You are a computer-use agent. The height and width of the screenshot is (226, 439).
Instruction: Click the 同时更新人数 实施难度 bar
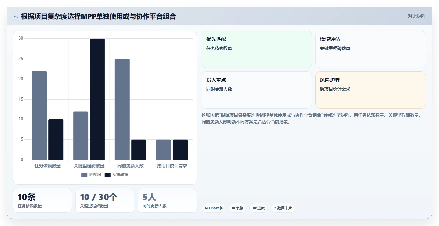[x=139, y=150]
